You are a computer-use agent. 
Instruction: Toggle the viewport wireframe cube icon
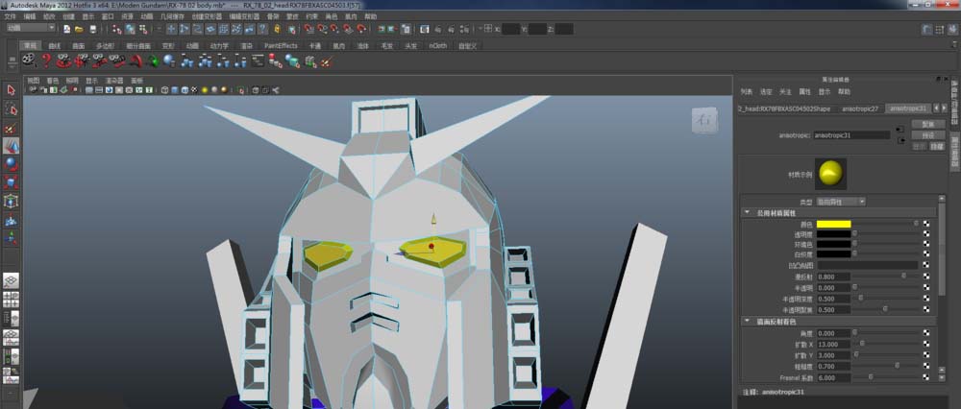(165, 90)
